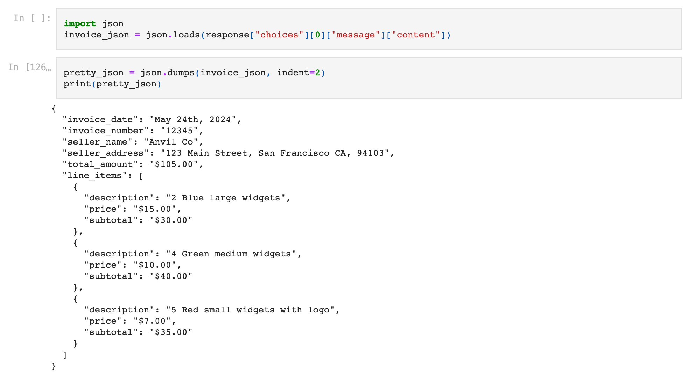Click the "seller_name" Anvil Co output line

[133, 142]
